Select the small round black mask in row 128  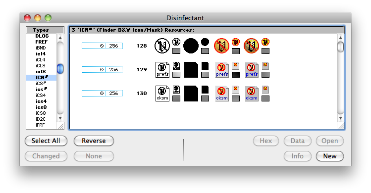[x=205, y=42]
